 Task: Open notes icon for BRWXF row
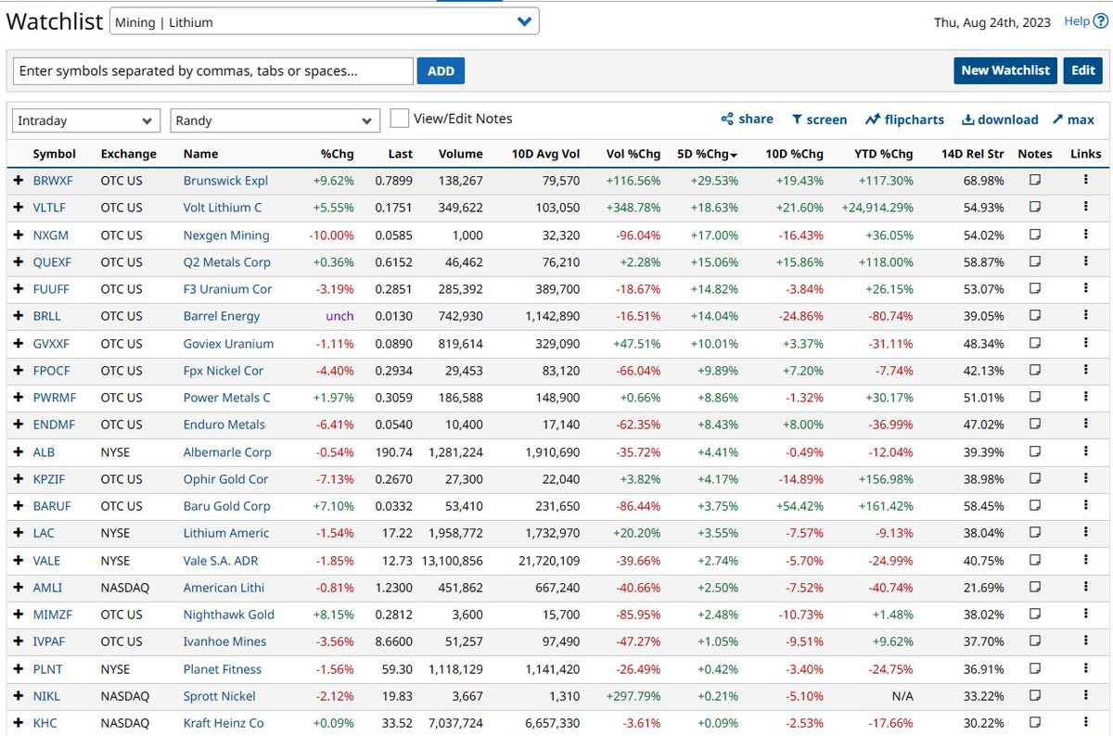pos(1035,181)
